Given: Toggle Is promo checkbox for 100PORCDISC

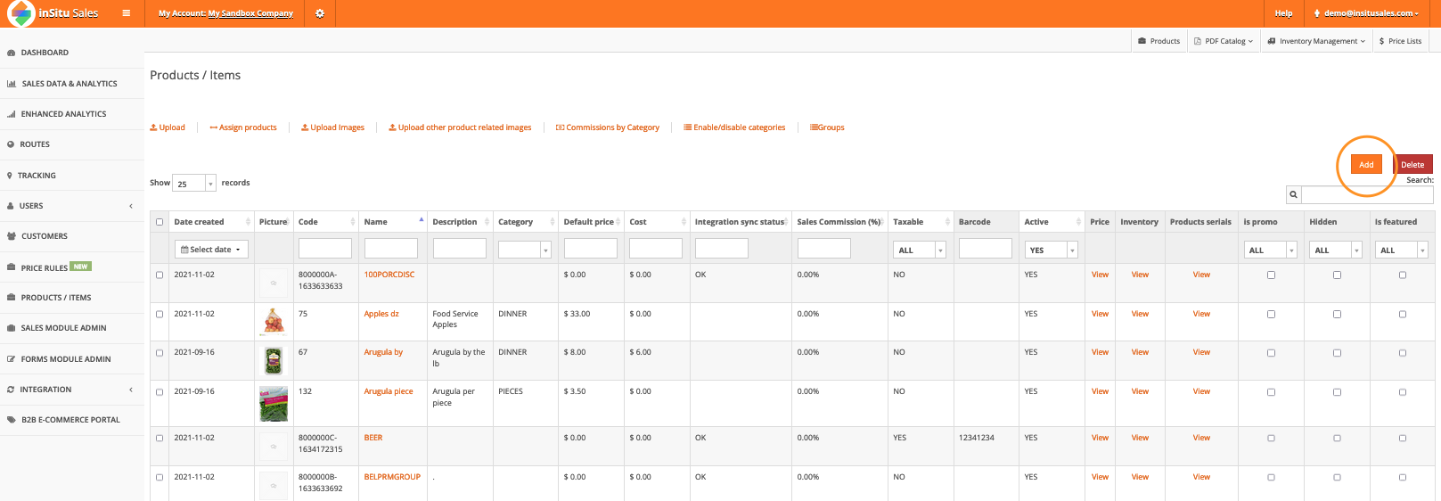Looking at the screenshot, I should coord(1271,275).
